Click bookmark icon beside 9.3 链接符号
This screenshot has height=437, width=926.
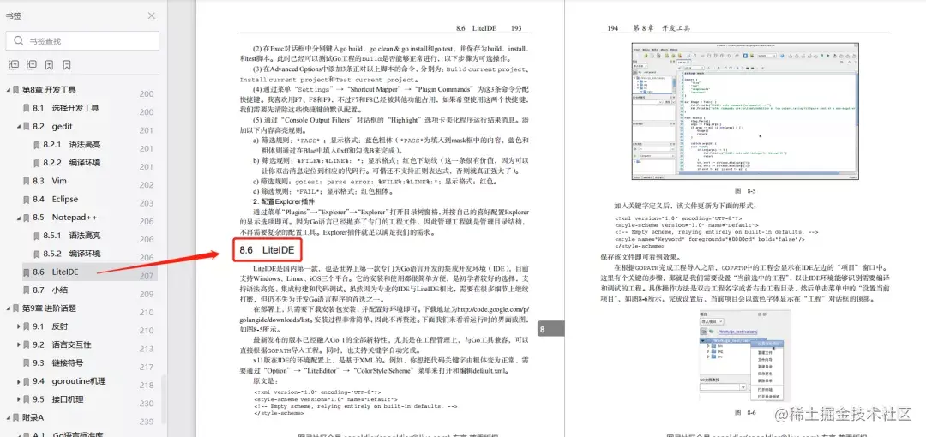coord(26,363)
